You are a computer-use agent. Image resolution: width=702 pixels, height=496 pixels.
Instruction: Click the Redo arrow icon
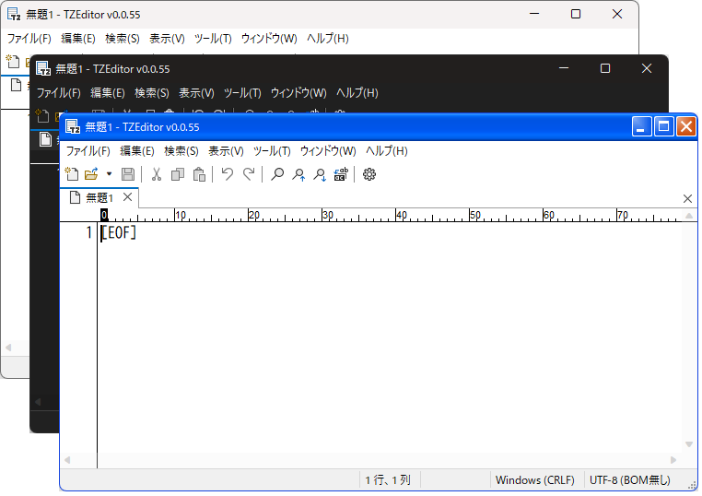(248, 174)
